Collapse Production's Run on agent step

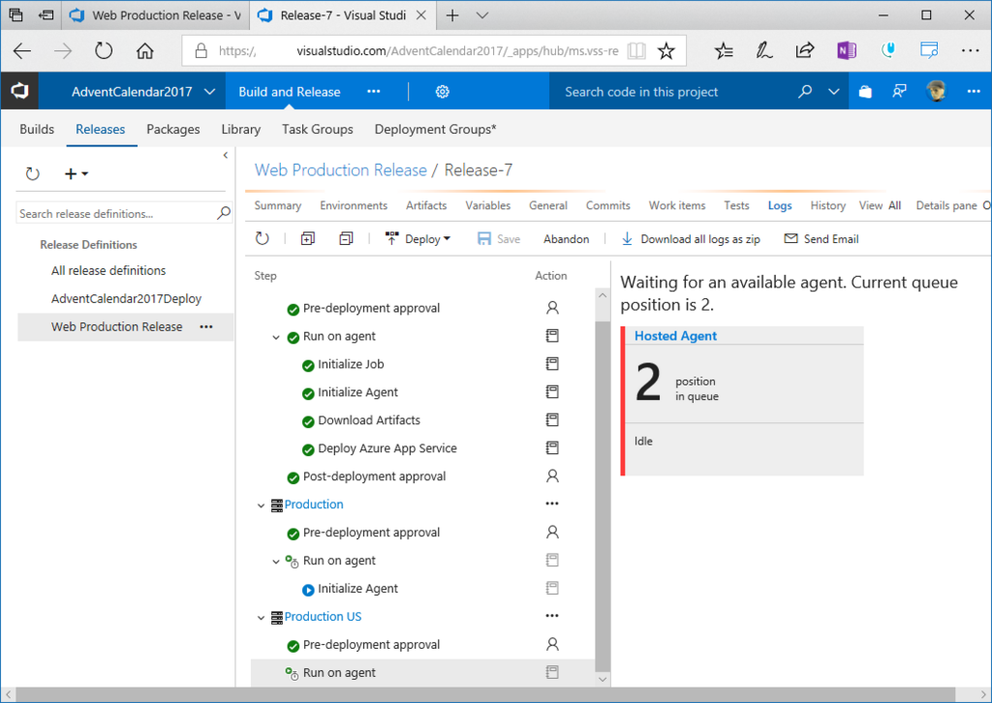(276, 562)
